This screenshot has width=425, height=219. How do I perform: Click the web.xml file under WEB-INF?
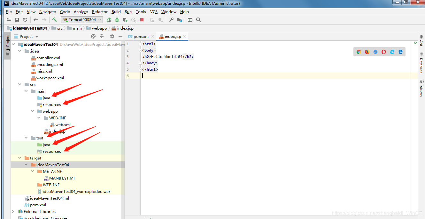point(64,124)
